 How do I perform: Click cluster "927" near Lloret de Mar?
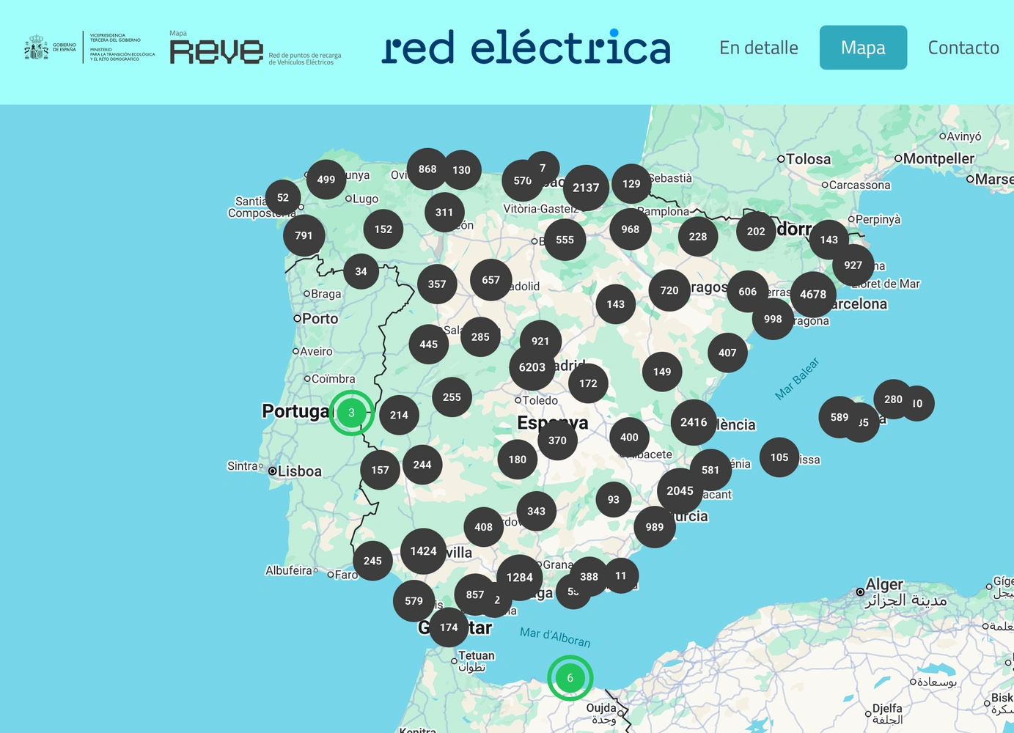pyautogui.click(x=853, y=265)
